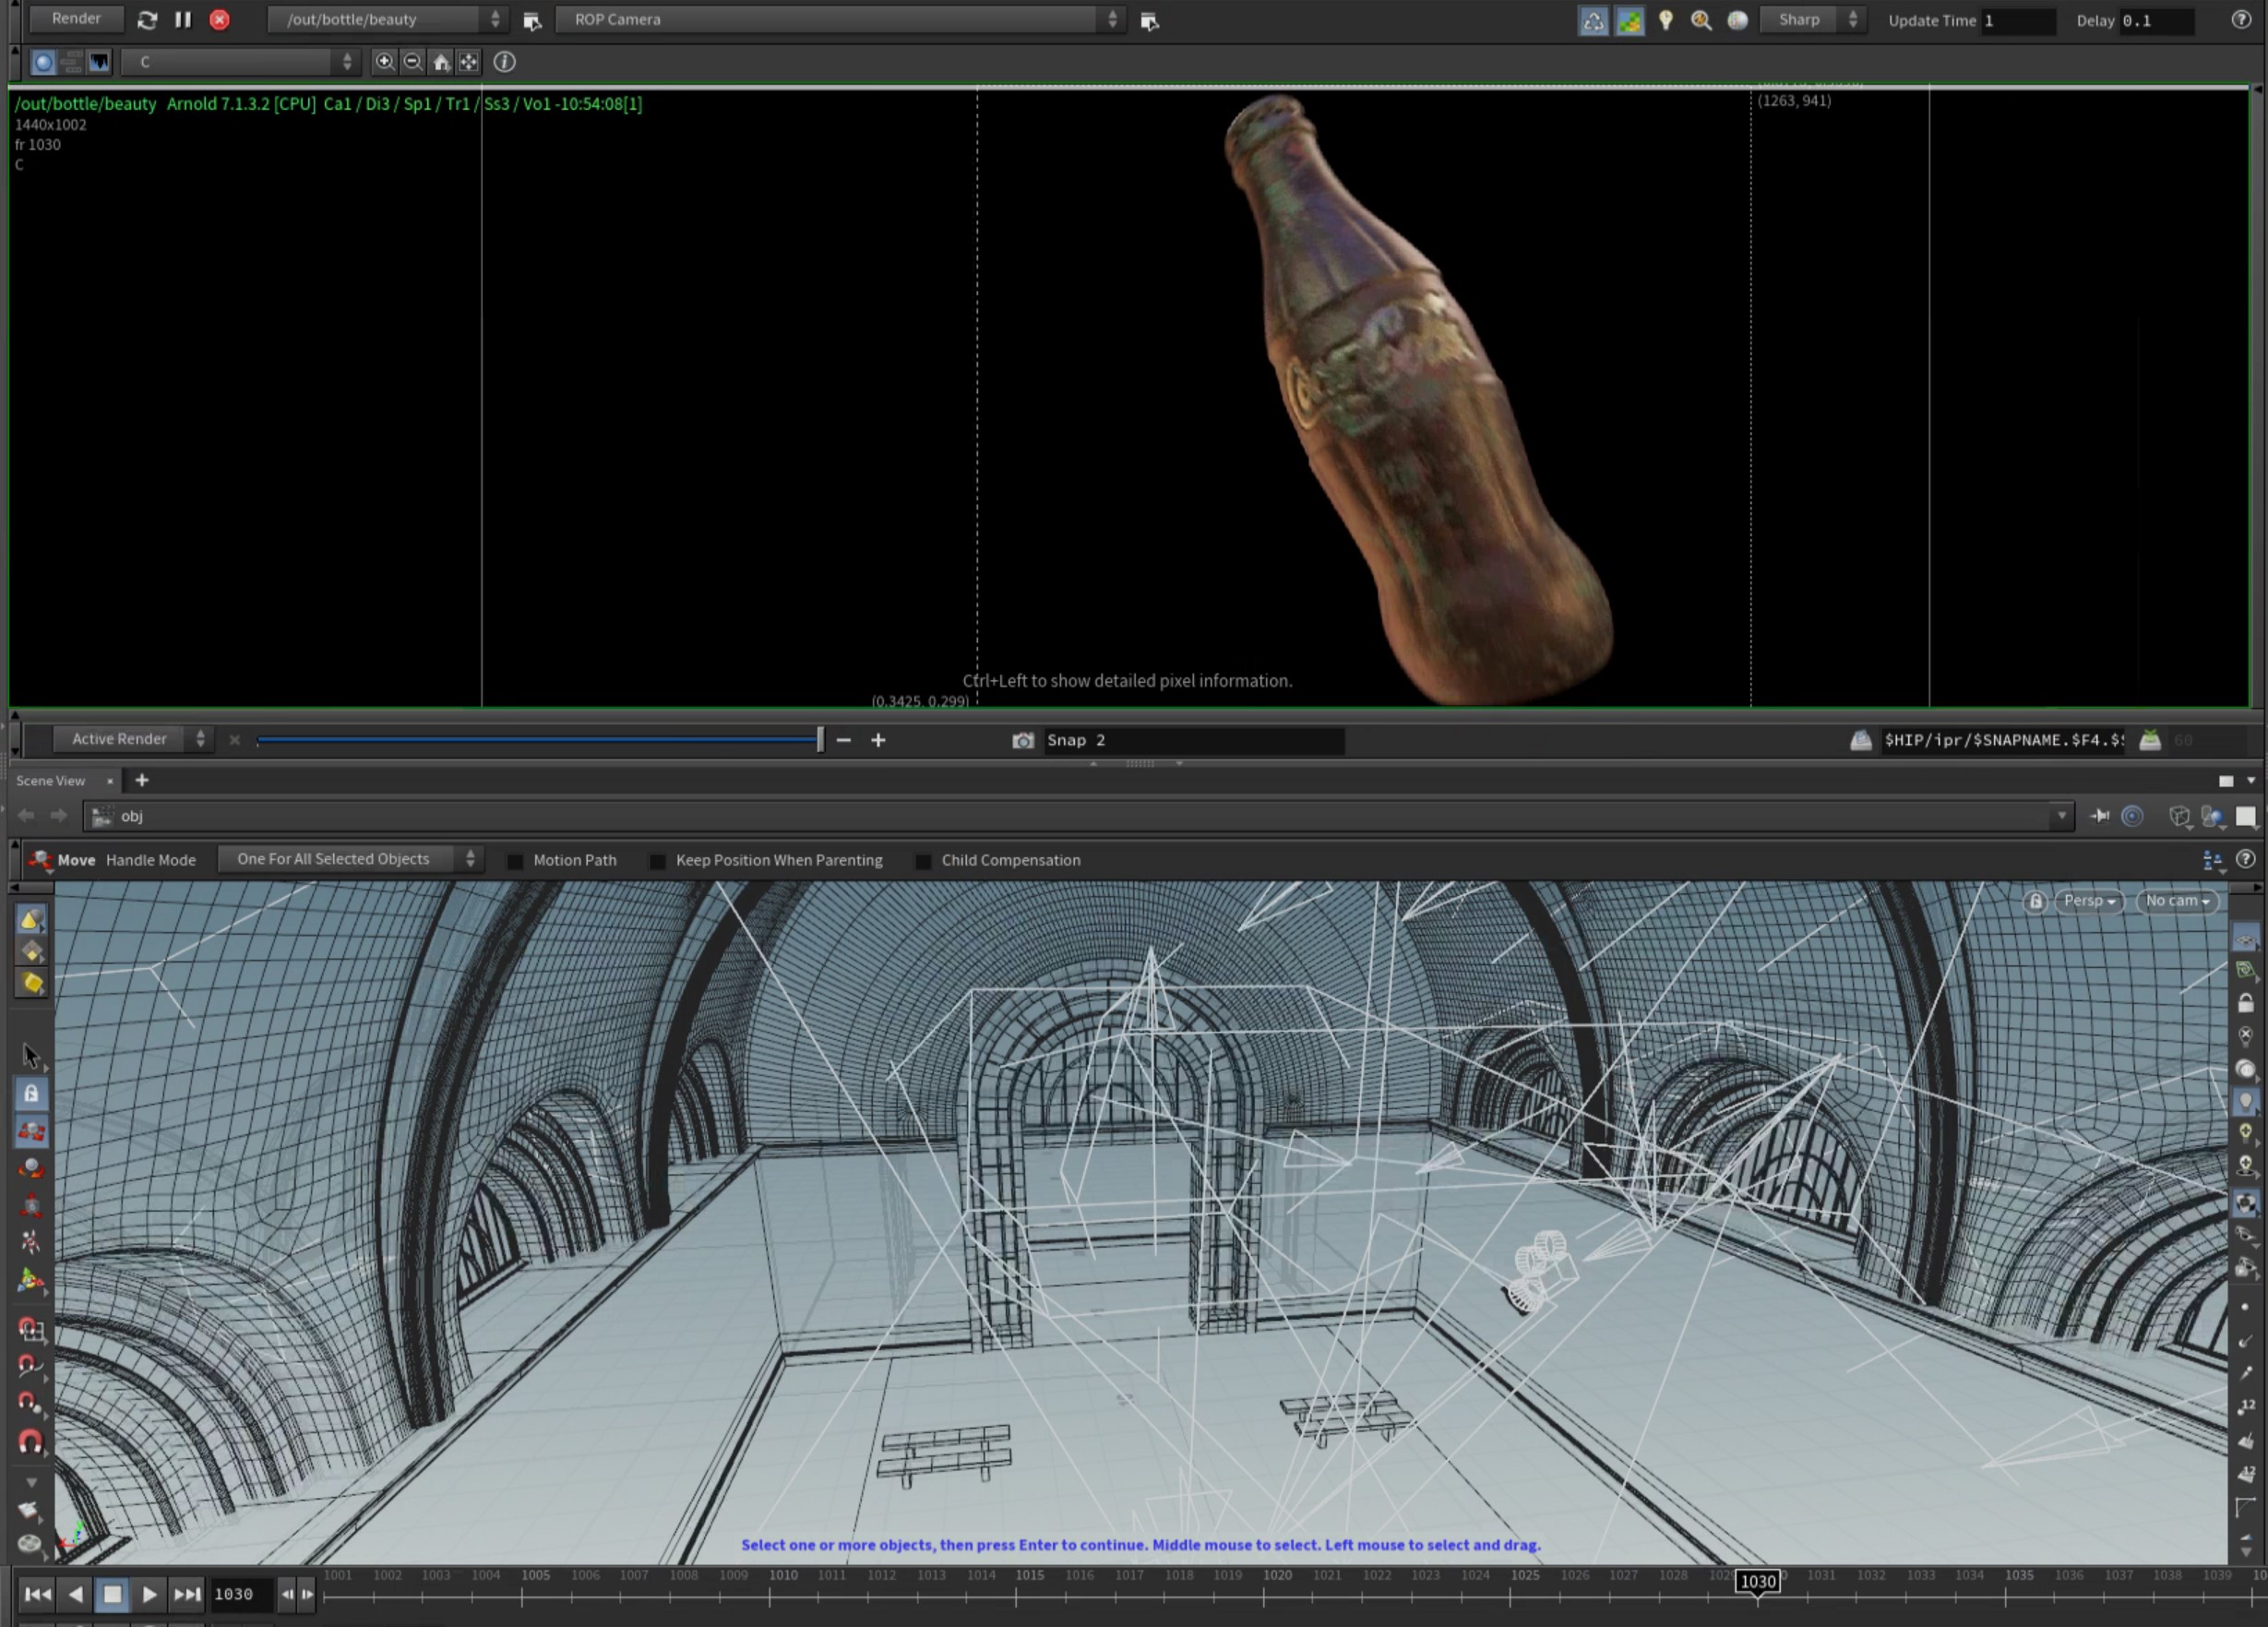
Task: Select the Move tool in left toolbar
Action: pyautogui.click(x=31, y=1131)
